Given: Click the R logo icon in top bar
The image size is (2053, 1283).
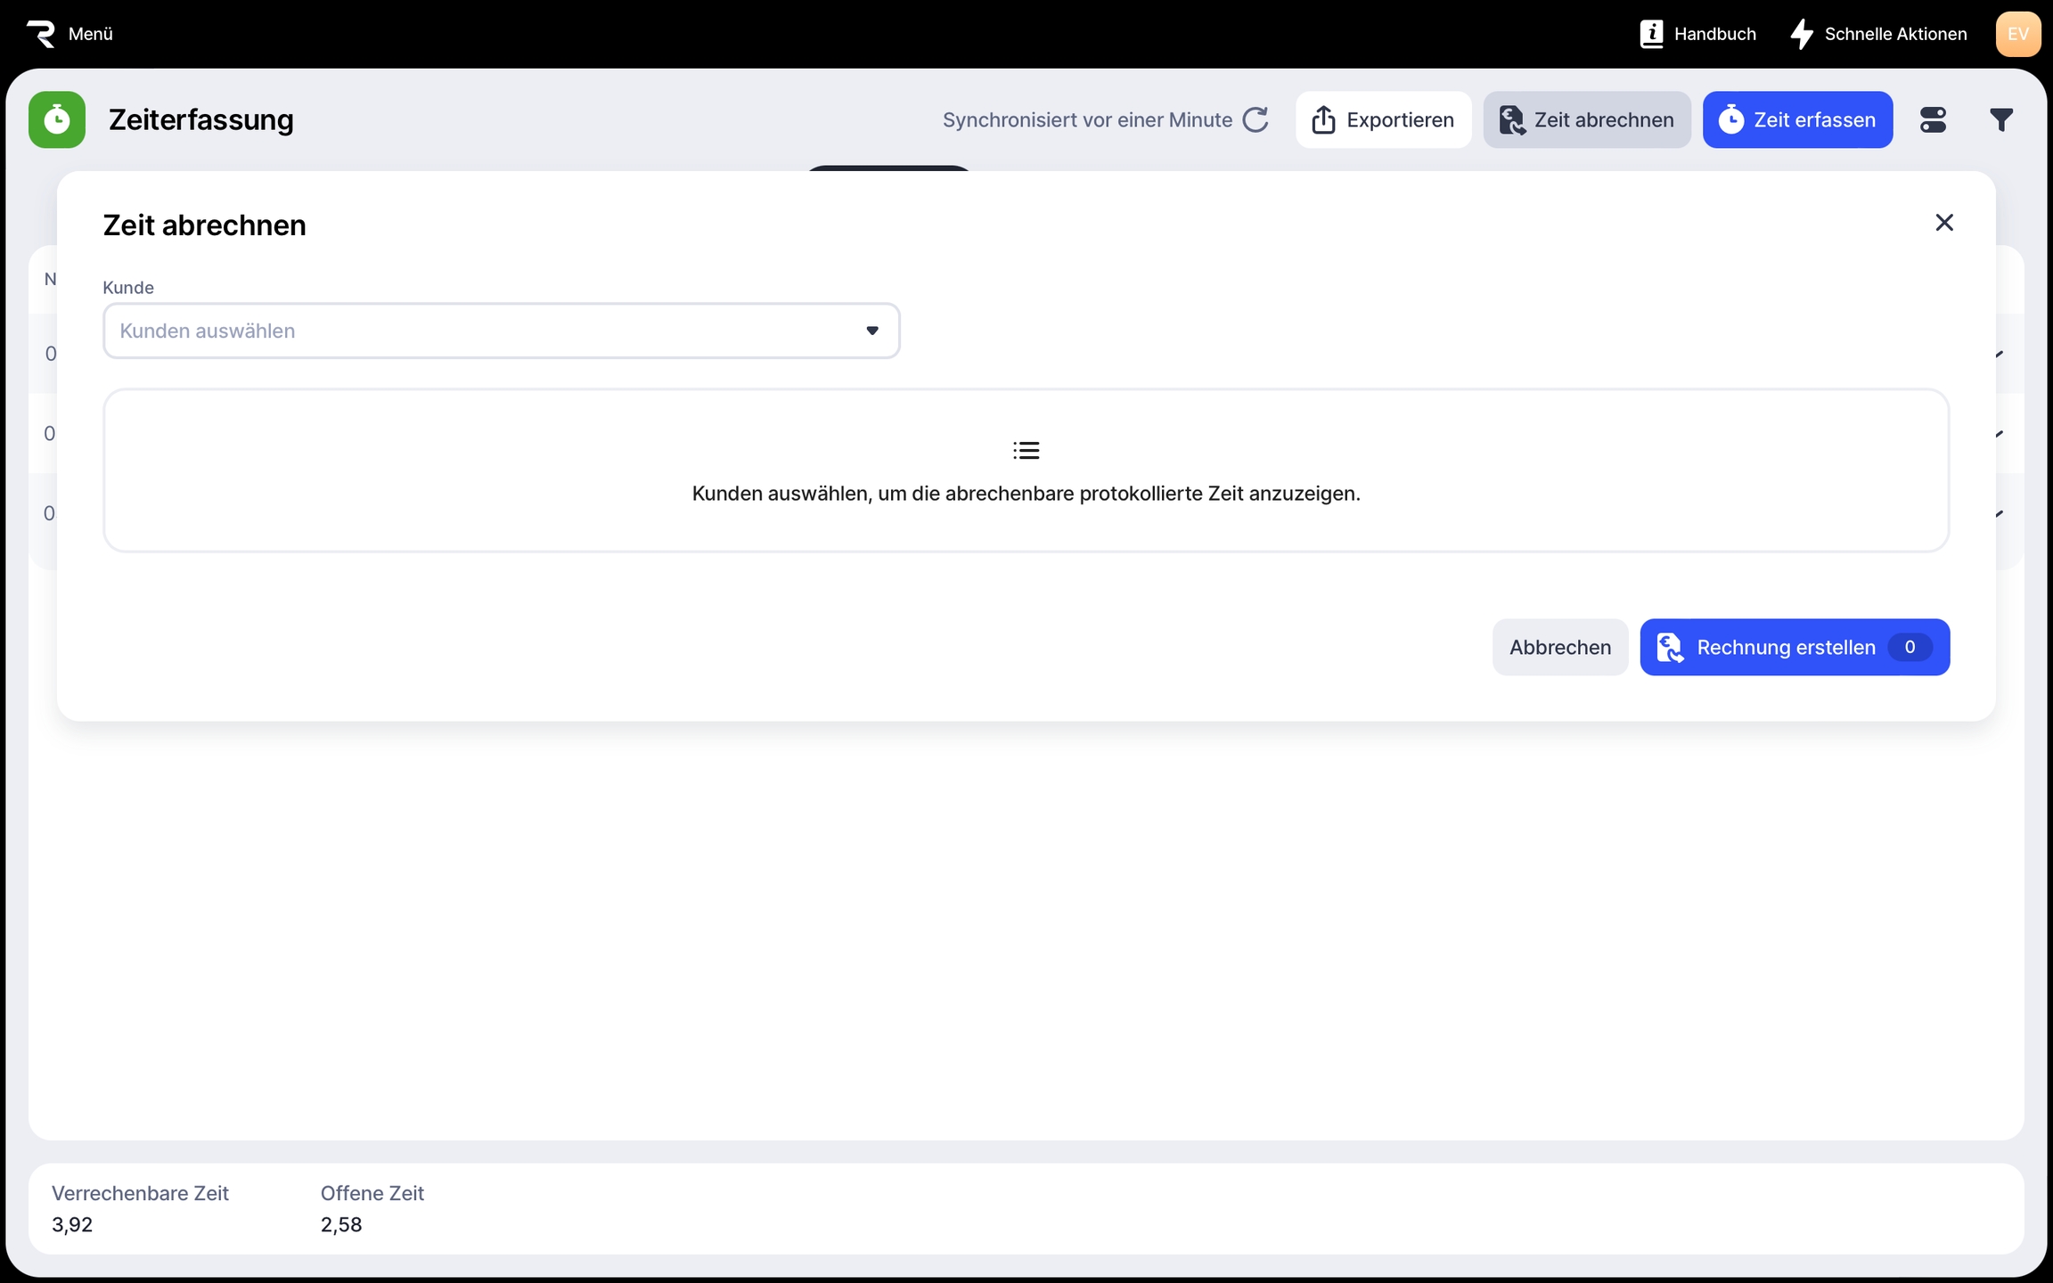Looking at the screenshot, I should (x=41, y=34).
